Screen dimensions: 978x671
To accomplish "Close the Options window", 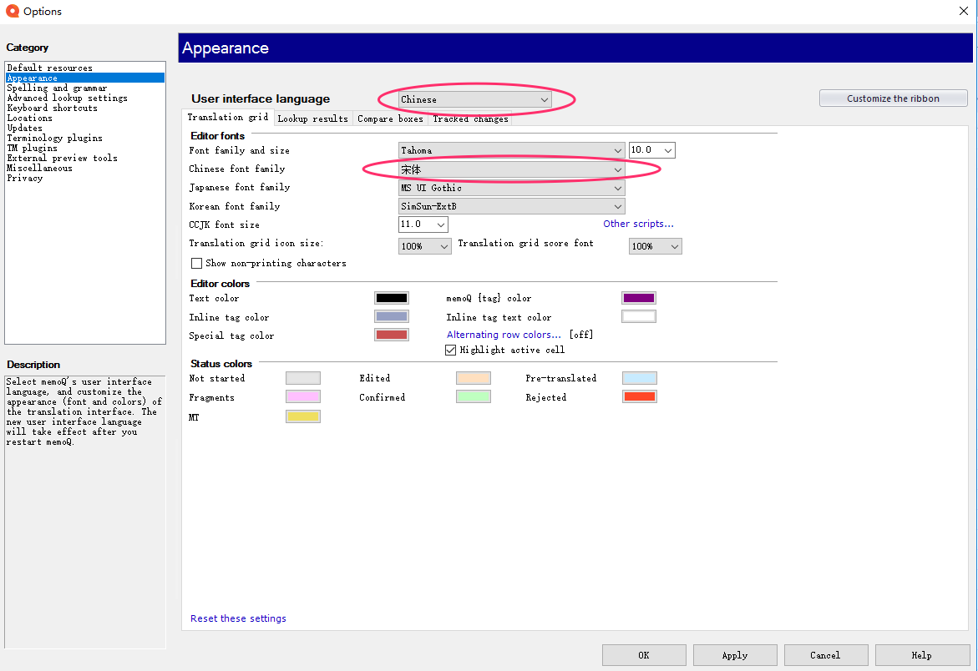I will tap(963, 11).
